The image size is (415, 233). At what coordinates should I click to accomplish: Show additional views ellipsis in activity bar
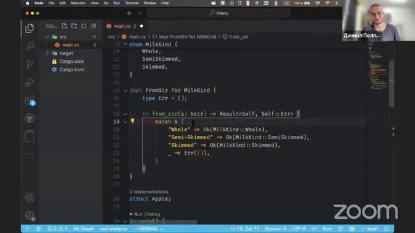pyautogui.click(x=30, y=153)
